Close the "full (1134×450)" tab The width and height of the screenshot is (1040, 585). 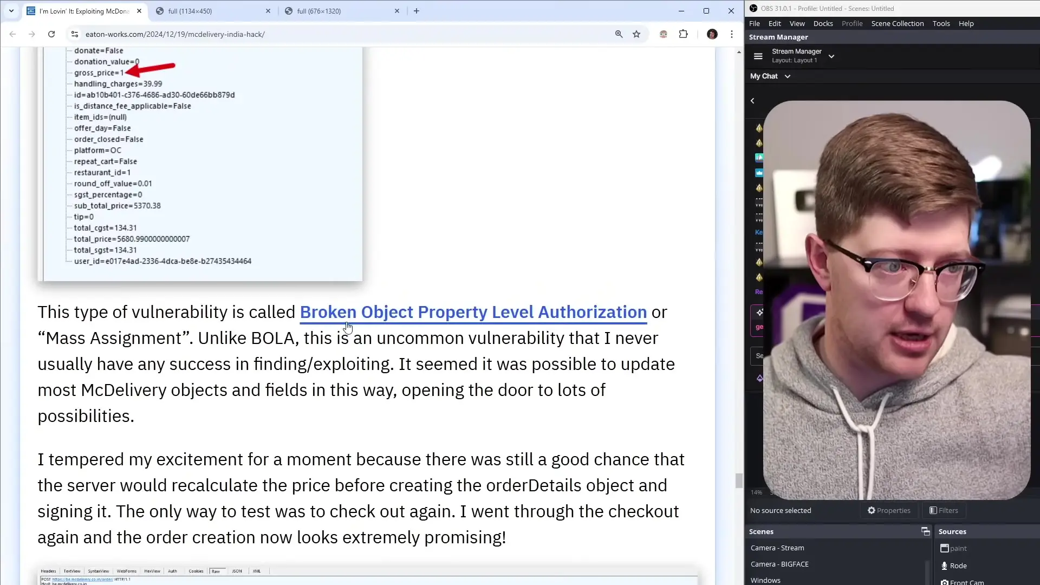click(x=268, y=11)
